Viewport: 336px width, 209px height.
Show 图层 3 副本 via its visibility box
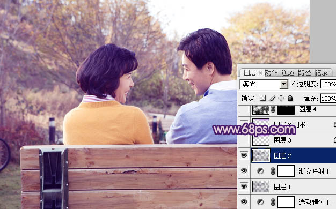pos(244,124)
